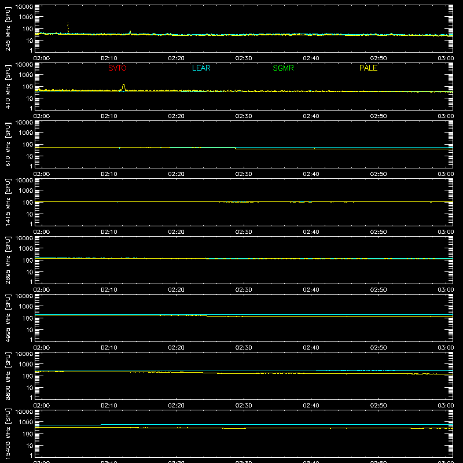Select the 8800 MHz [SFU] axis title

pyautogui.click(x=8, y=376)
